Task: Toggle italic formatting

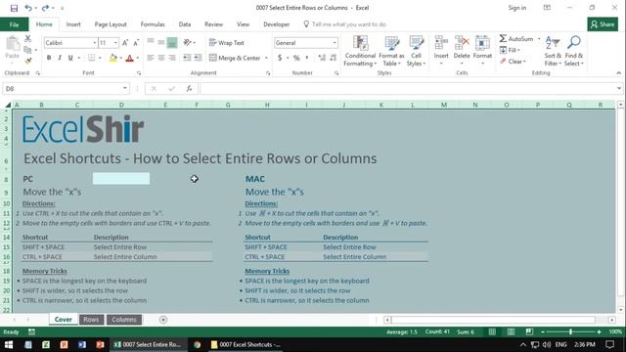Action: point(60,58)
